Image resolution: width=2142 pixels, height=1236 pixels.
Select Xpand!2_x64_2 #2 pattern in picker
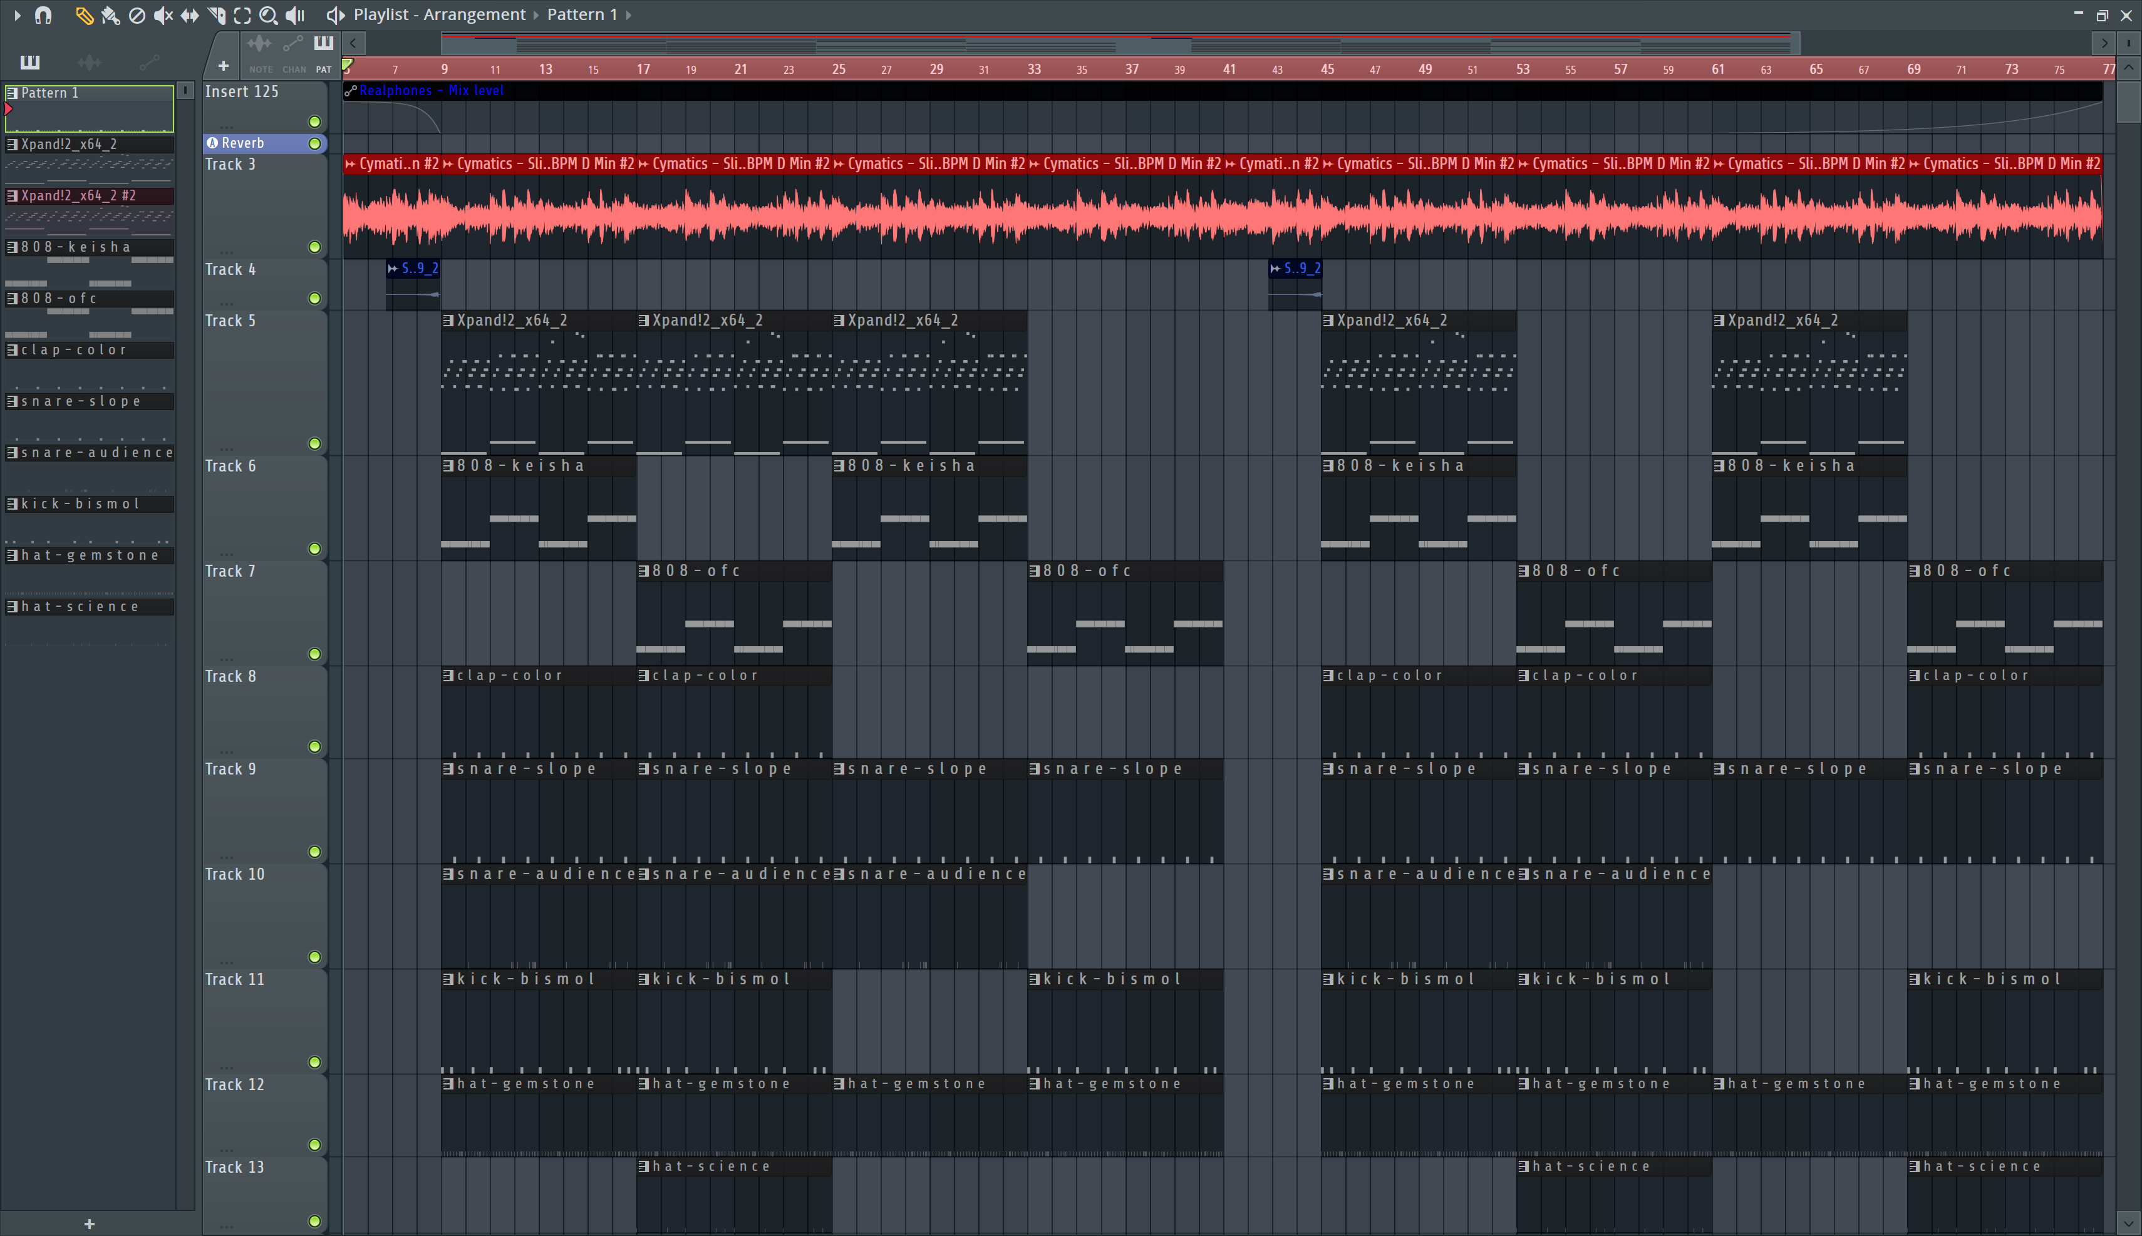coord(89,196)
